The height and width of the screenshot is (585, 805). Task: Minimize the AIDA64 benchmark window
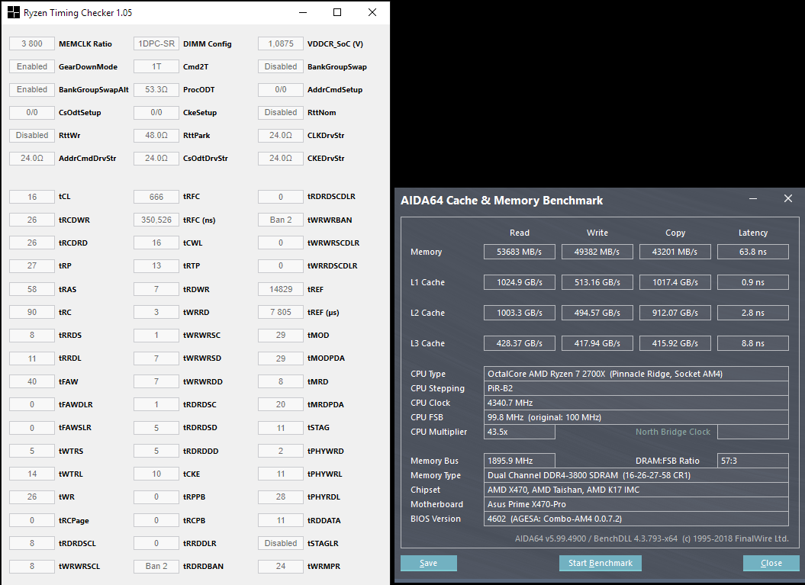tap(753, 198)
